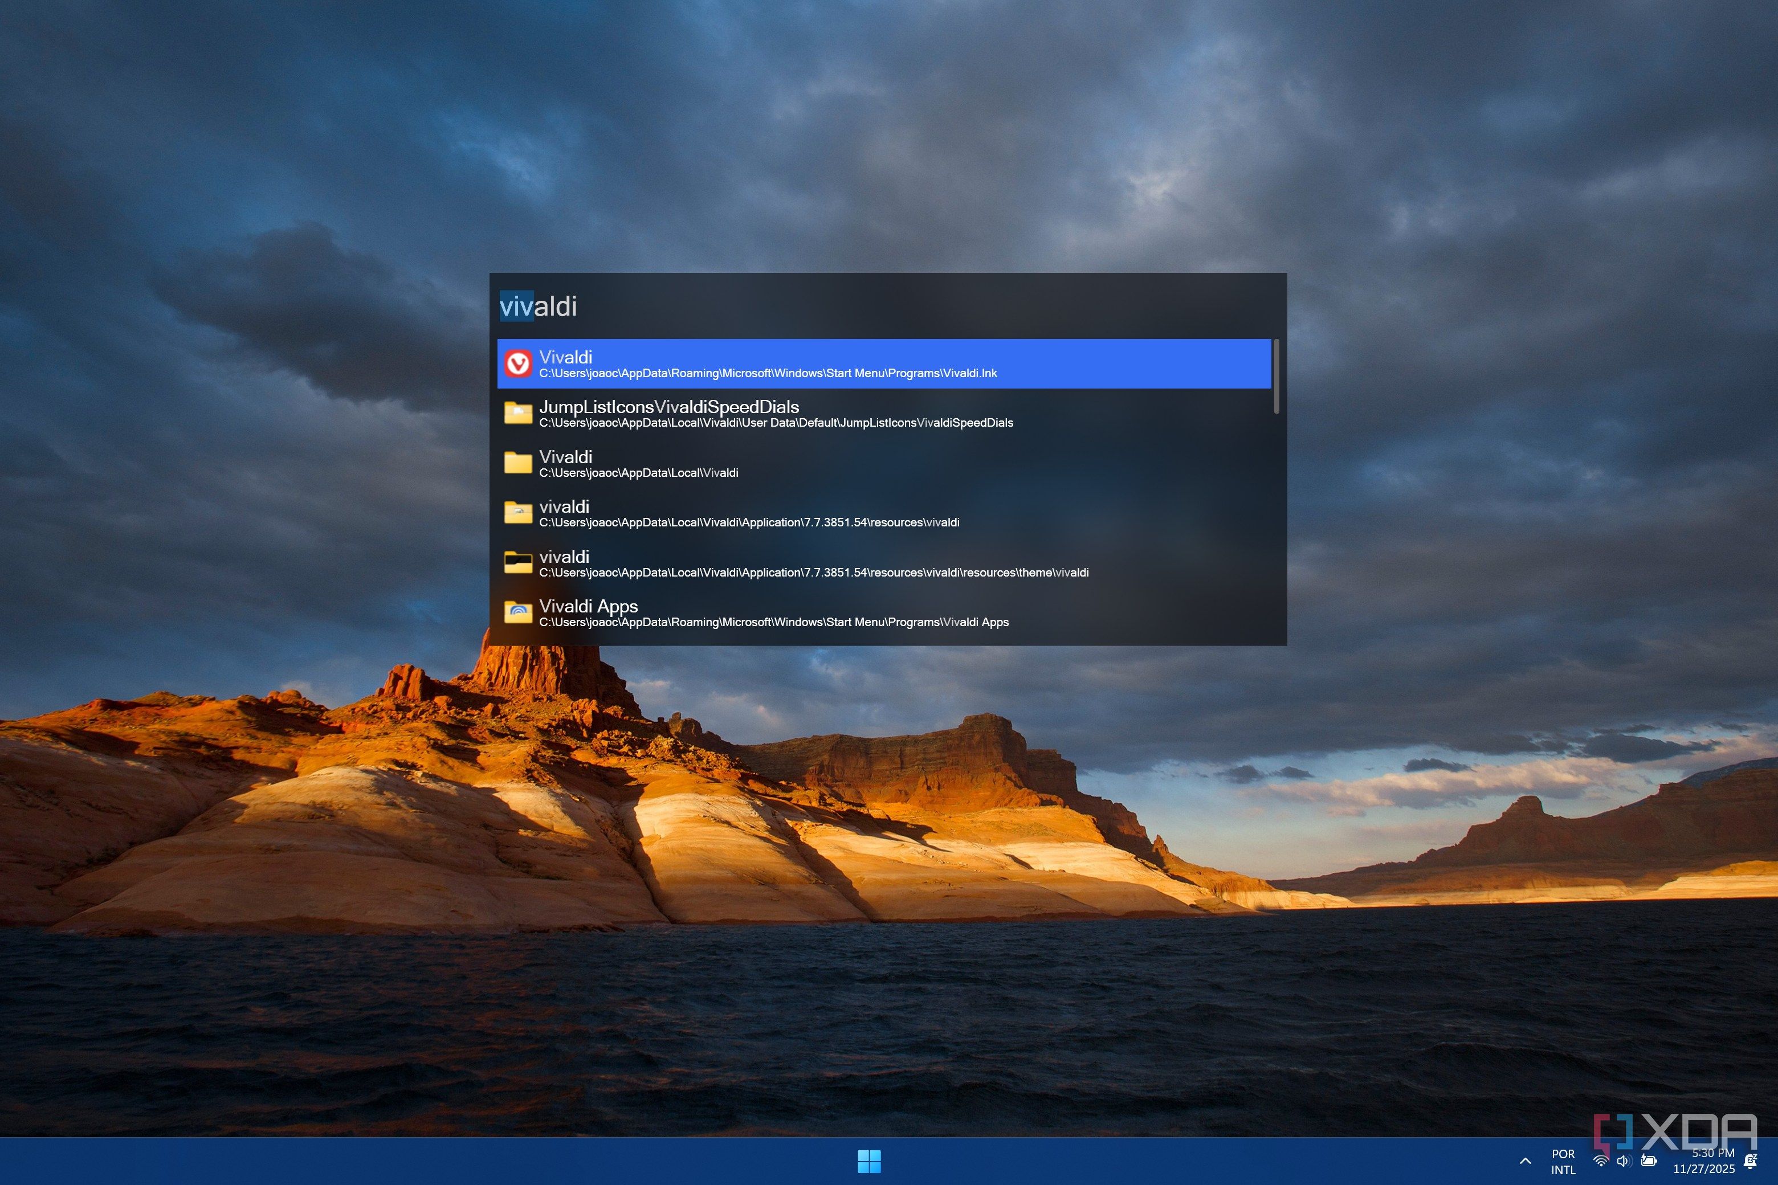The width and height of the screenshot is (1778, 1185).
Task: Click the results list scrollbar thumb
Action: pos(1276,375)
